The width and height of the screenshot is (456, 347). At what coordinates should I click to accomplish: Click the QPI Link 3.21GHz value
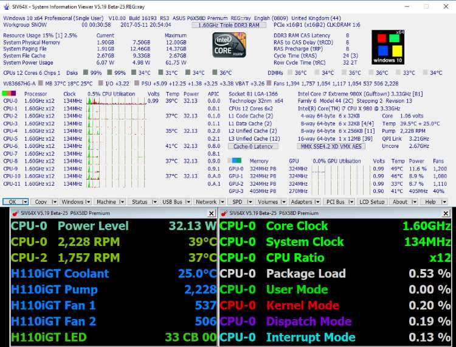pos(419,139)
